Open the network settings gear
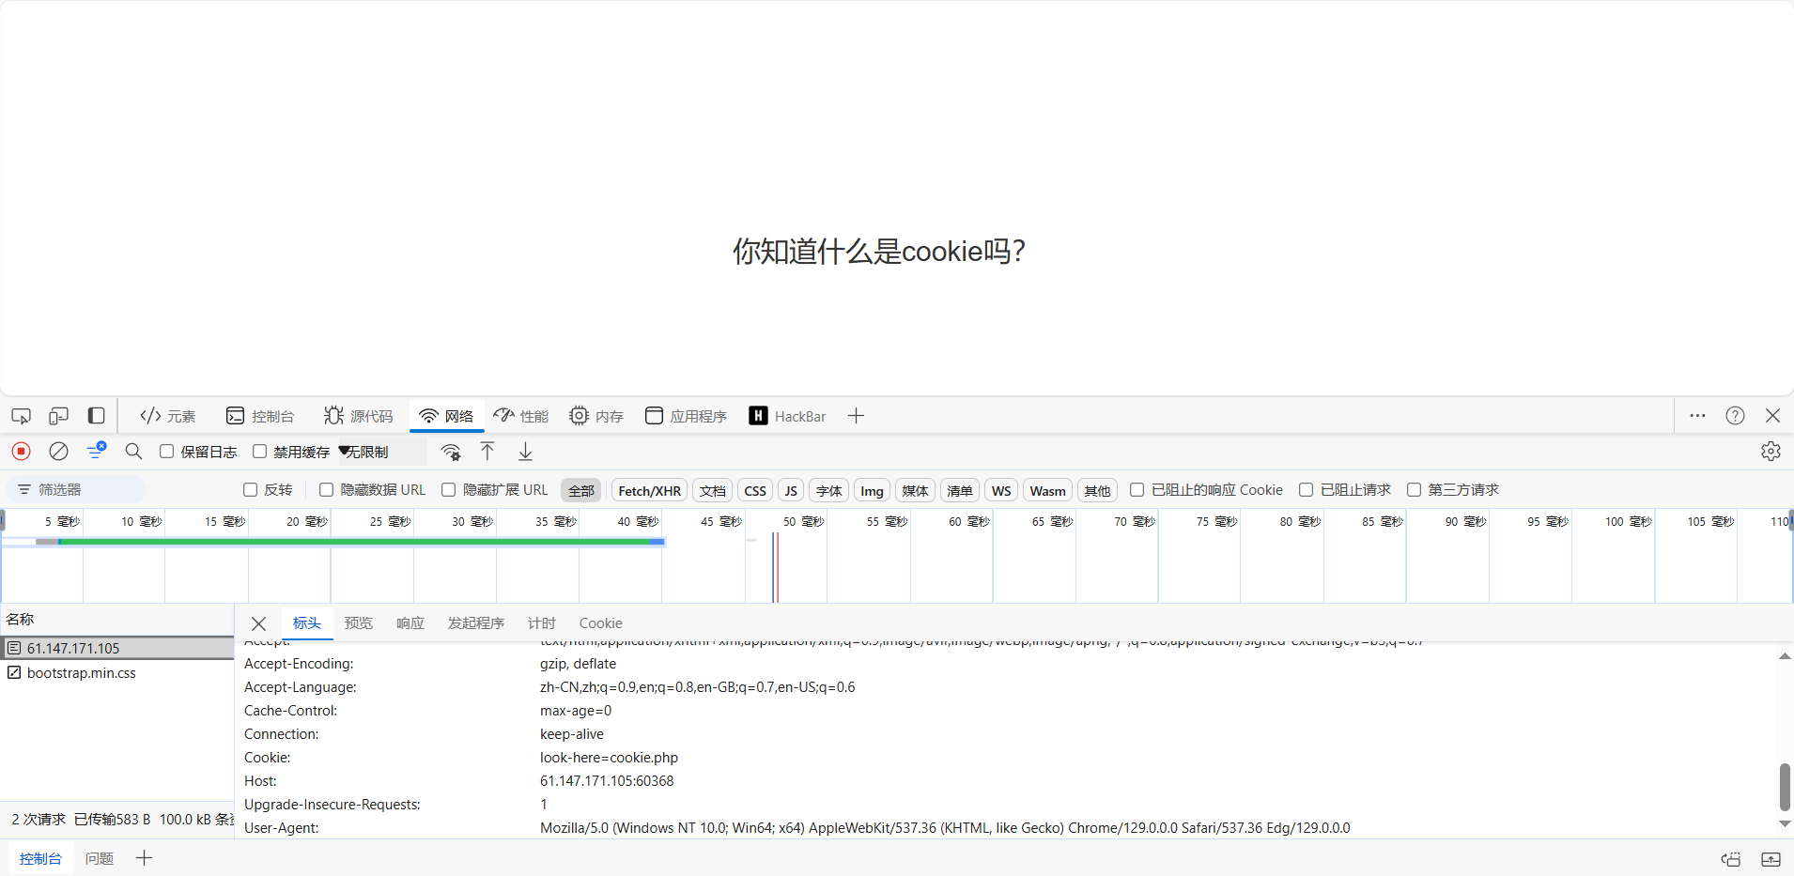Image resolution: width=1794 pixels, height=876 pixels. tap(1771, 452)
